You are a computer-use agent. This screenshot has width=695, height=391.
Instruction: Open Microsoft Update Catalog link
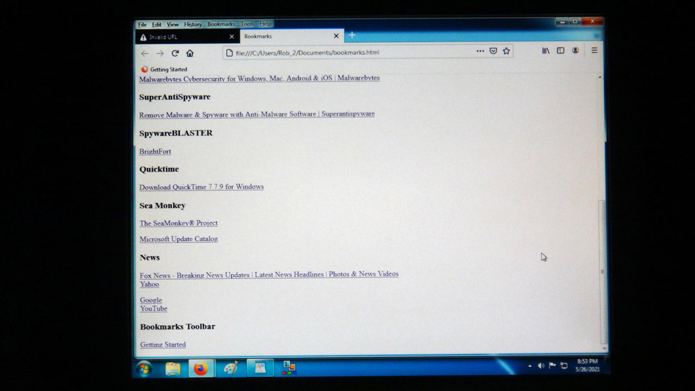pyautogui.click(x=179, y=239)
